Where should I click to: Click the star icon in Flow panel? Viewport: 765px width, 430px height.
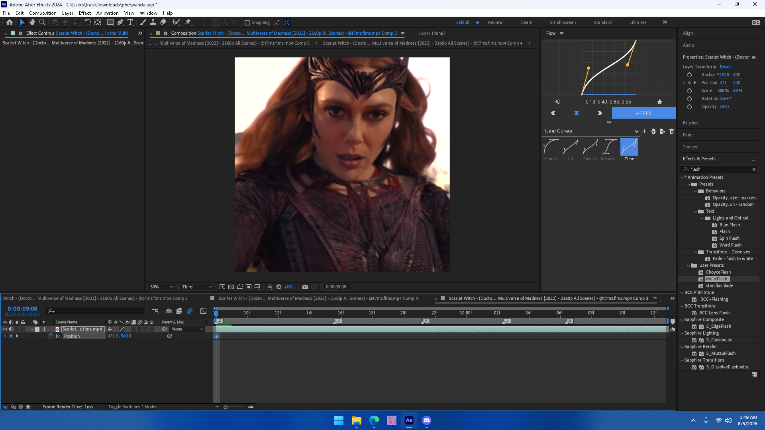660,102
